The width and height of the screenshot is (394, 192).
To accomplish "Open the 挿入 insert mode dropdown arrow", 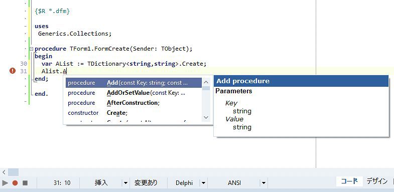I will [125, 183].
